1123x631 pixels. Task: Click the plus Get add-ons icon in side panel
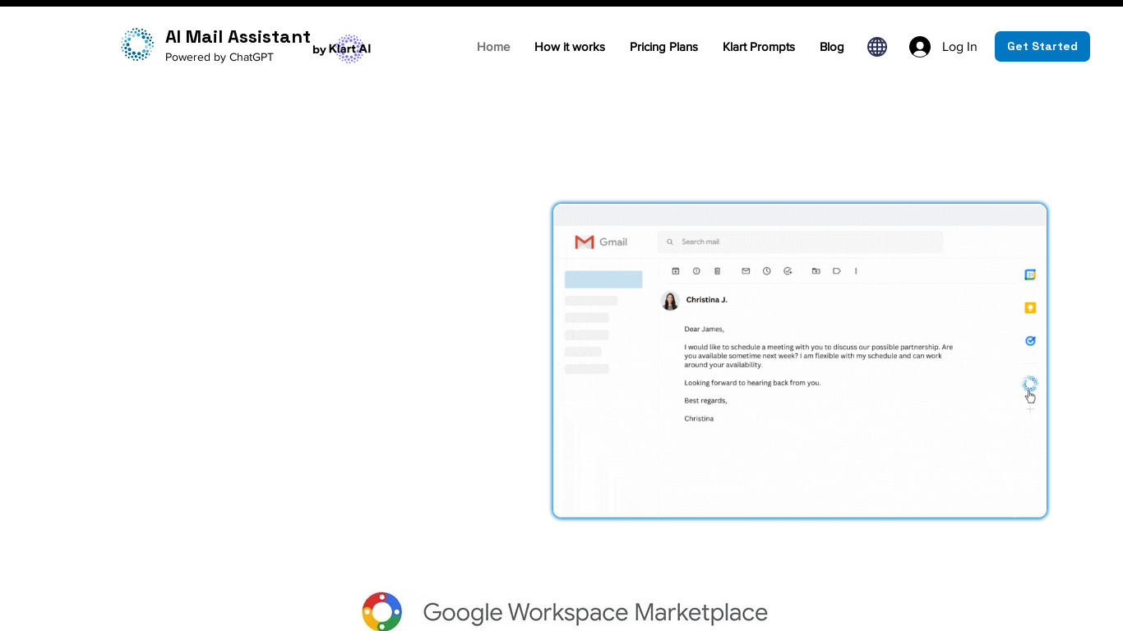(1030, 408)
